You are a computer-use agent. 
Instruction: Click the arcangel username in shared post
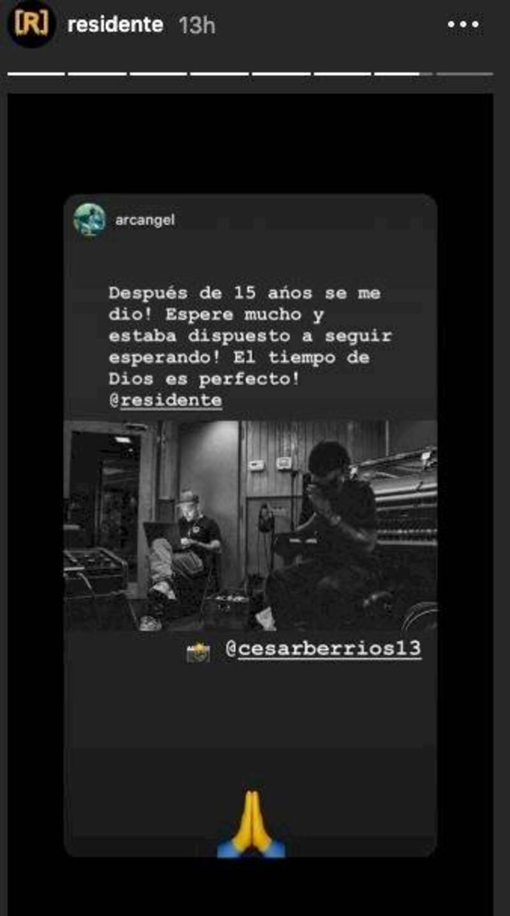click(145, 220)
